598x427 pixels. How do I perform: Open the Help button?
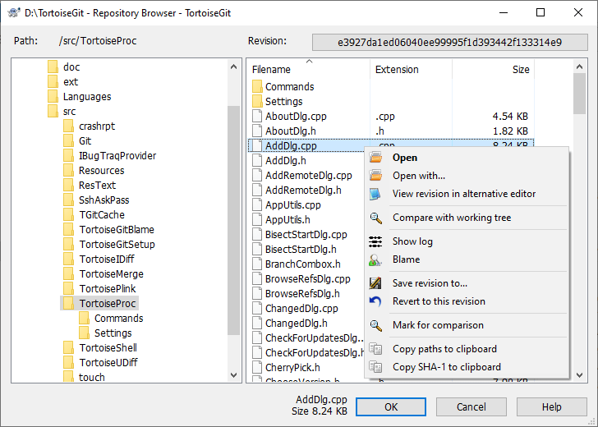tap(551, 407)
